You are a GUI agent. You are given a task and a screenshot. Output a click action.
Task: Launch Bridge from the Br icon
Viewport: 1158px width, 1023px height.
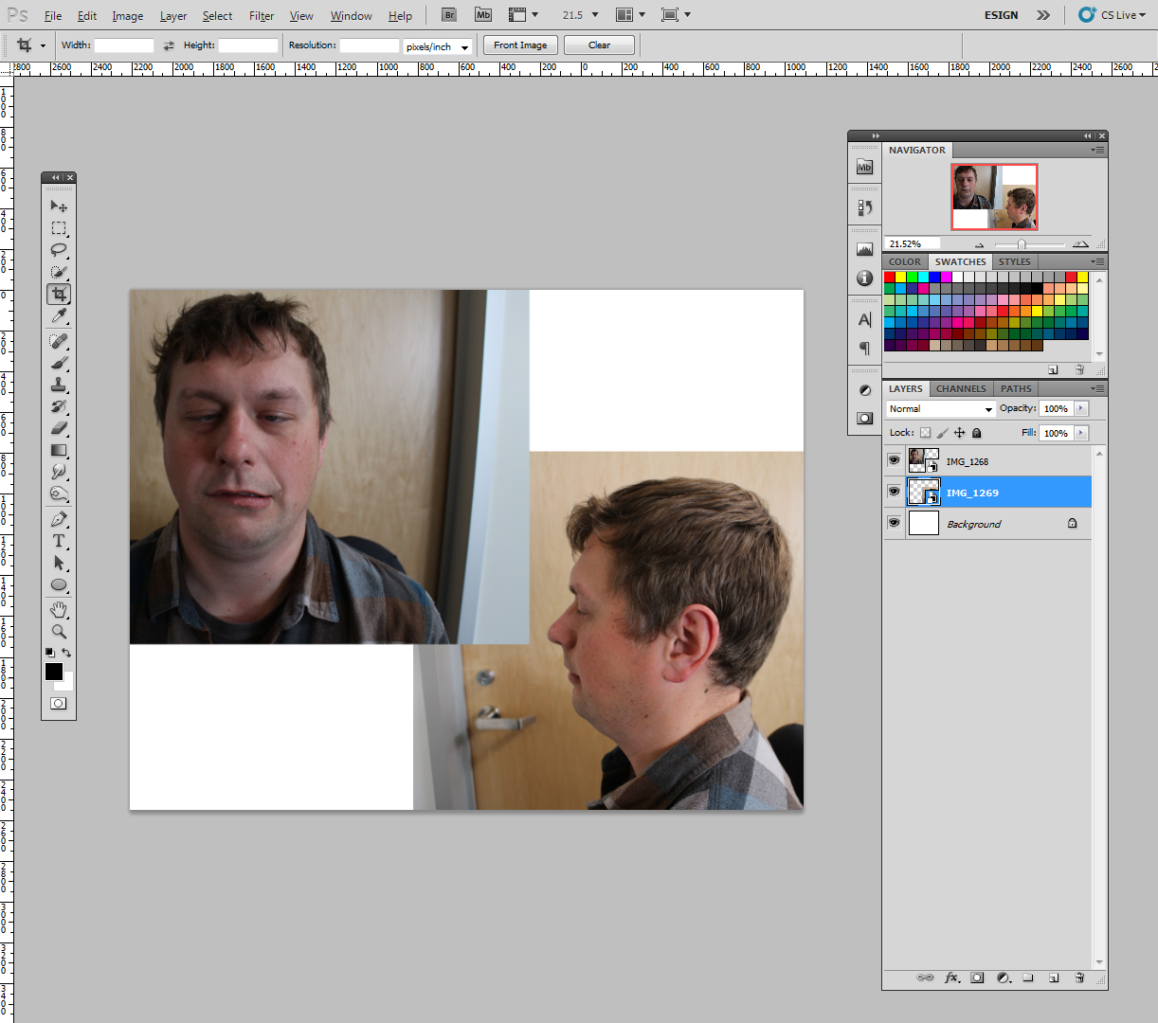pyautogui.click(x=449, y=15)
